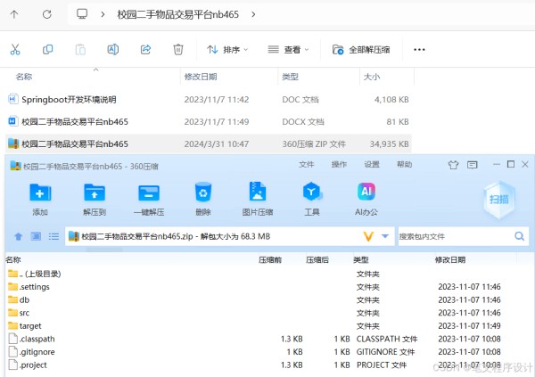Click 解压到 extract-to icon
Screen dimensions: 535x377
point(95,200)
